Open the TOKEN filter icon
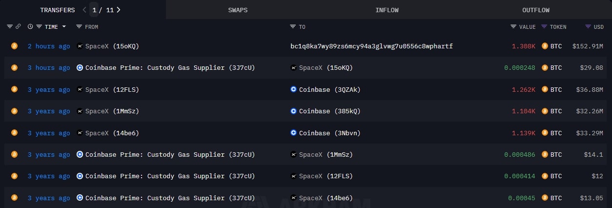The height and width of the screenshot is (208, 612). point(544,27)
